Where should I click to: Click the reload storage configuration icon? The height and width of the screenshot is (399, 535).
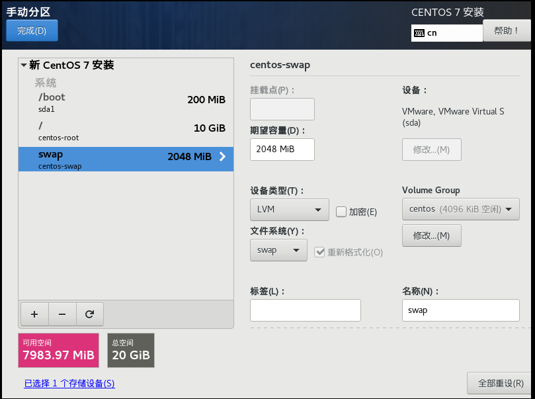(90, 314)
